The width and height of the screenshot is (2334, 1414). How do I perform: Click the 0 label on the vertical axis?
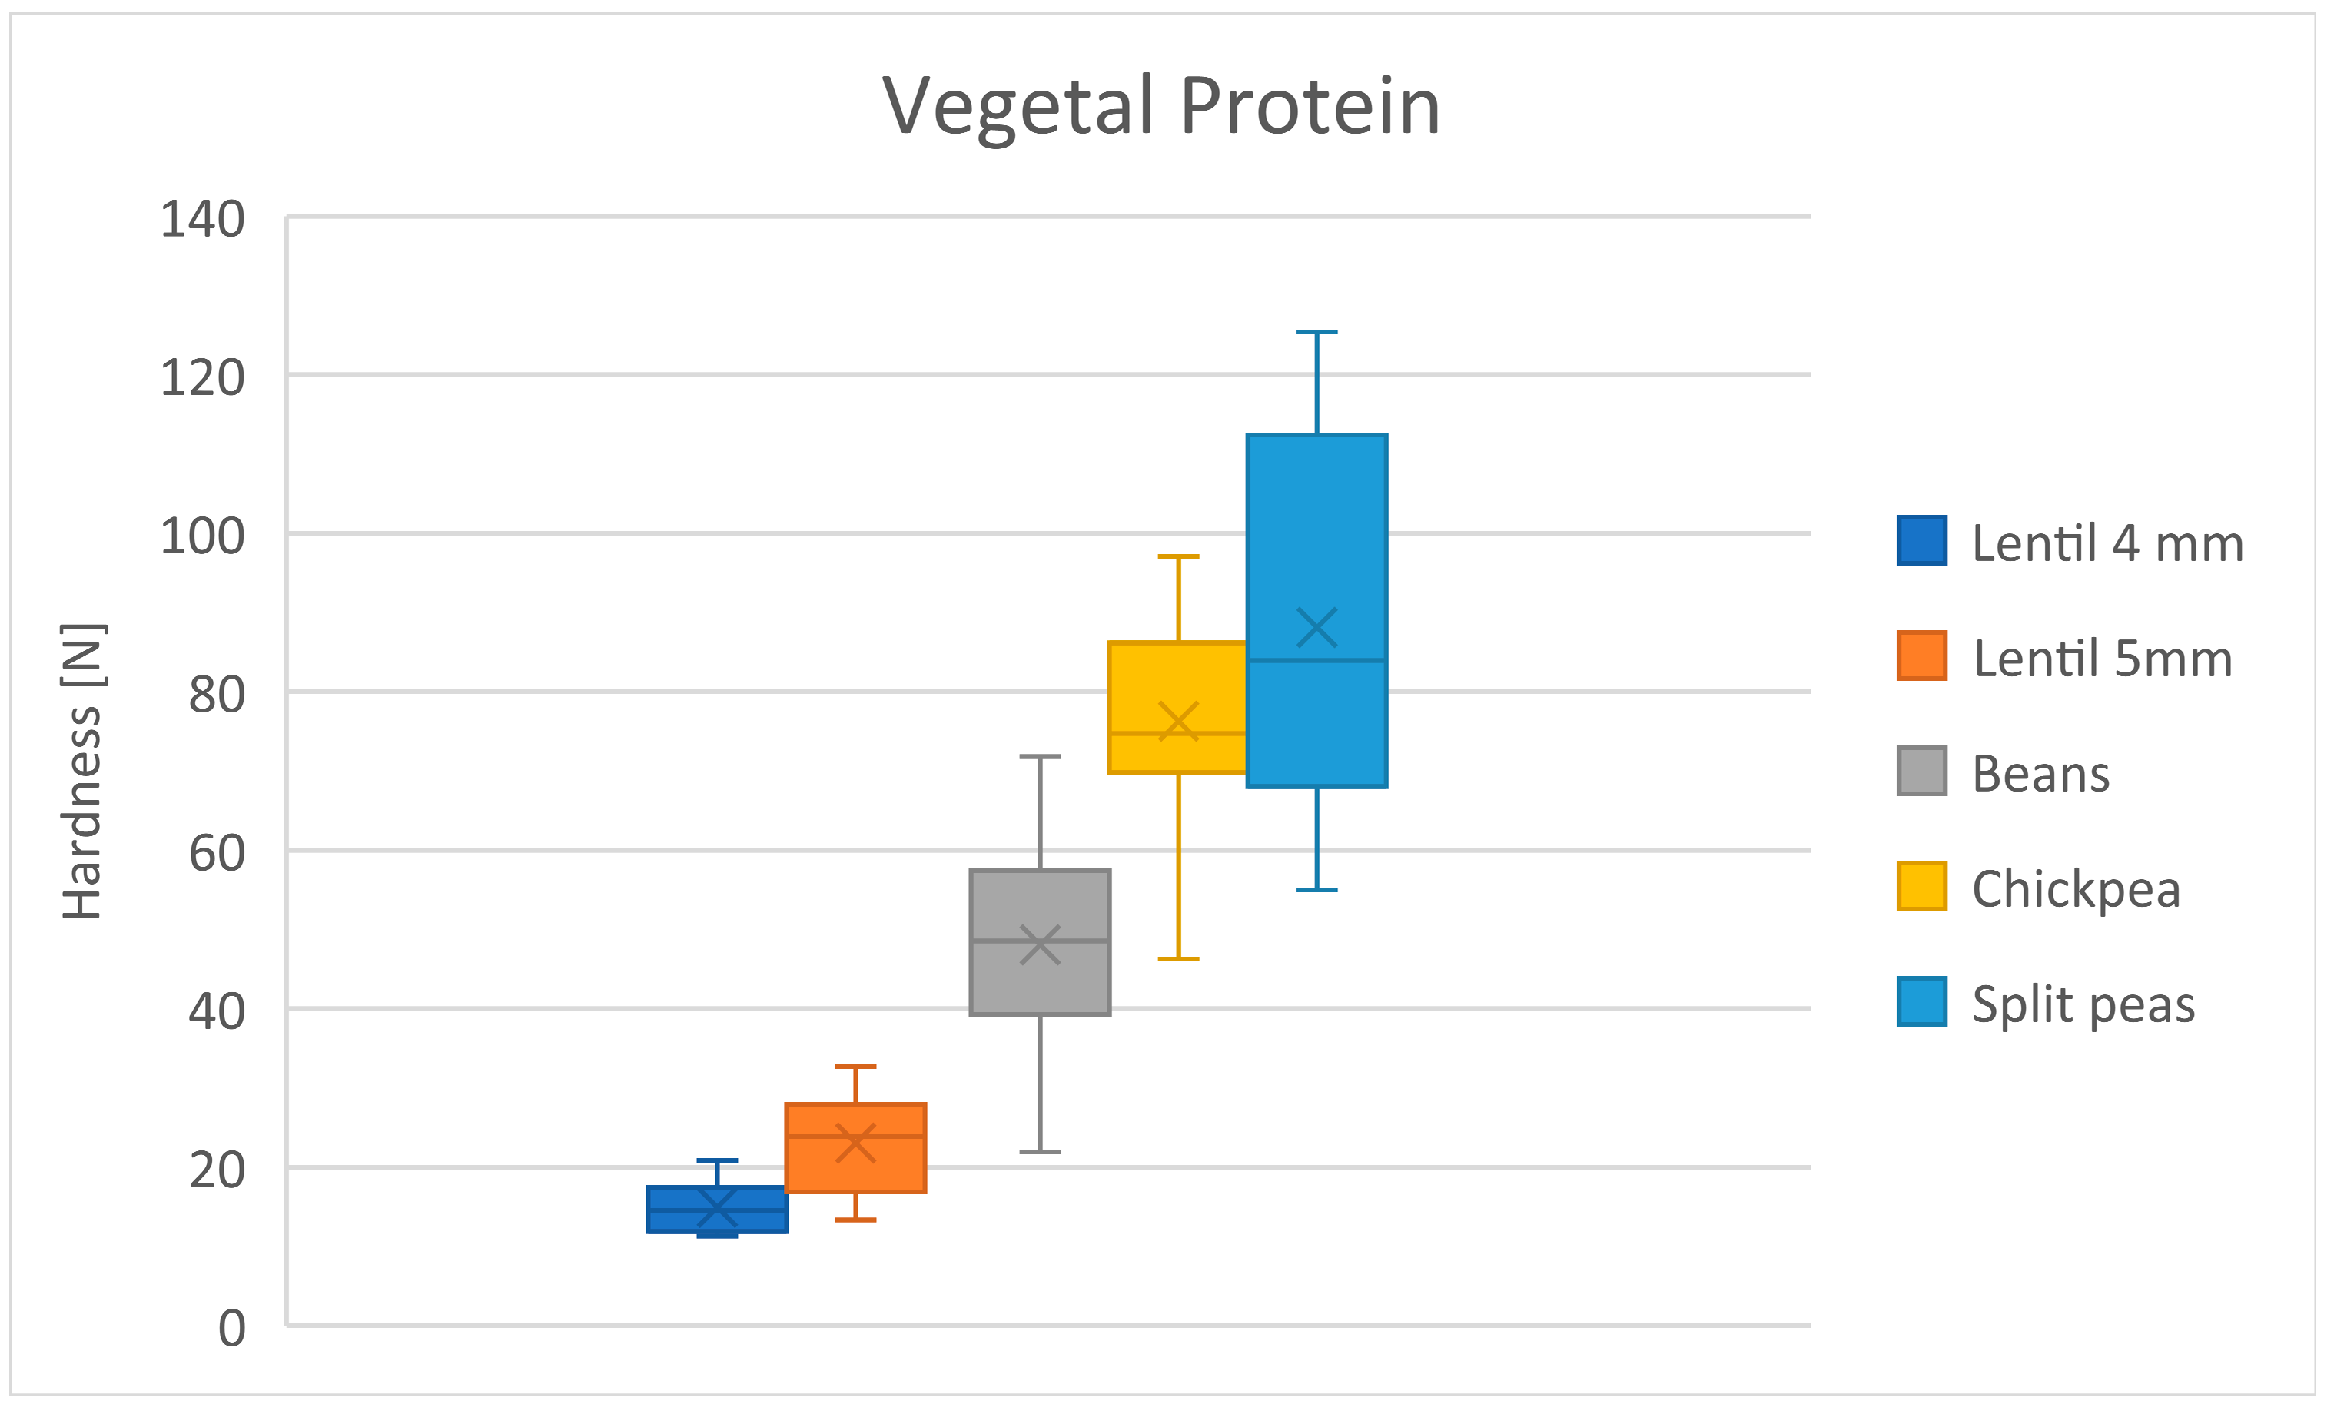coord(232,1328)
